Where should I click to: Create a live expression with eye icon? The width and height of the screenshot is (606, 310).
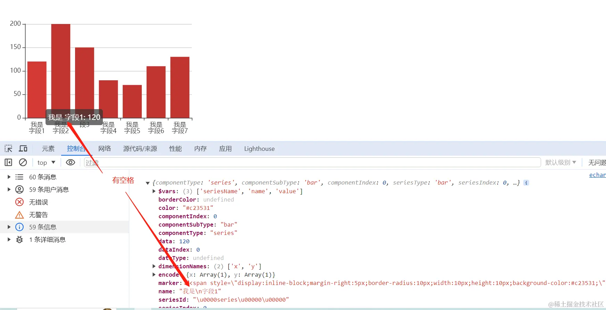(x=71, y=162)
